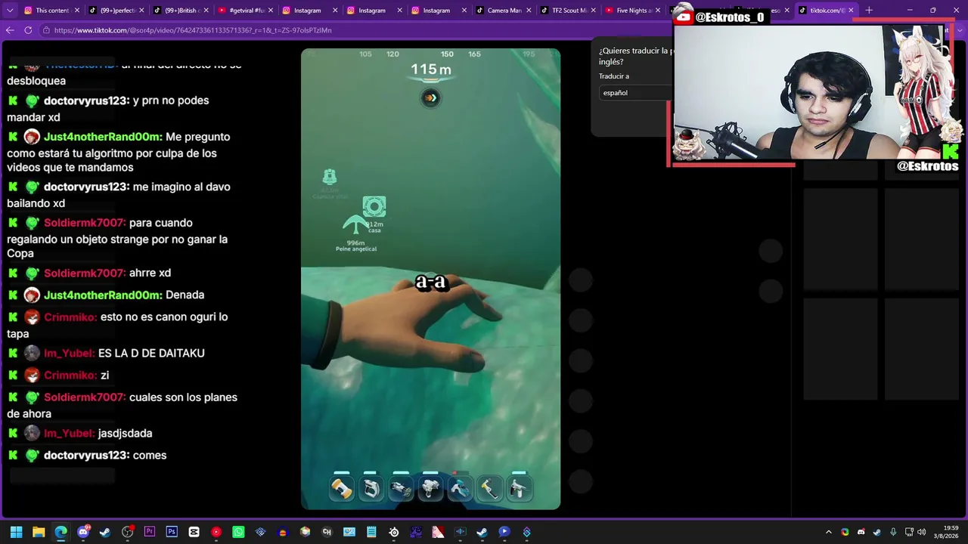This screenshot has width=968, height=544.
Task: Close the 'This content' Instagram tab
Action: [76, 11]
